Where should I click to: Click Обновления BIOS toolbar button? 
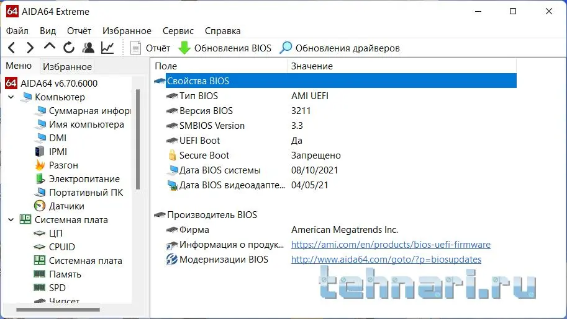[225, 48]
